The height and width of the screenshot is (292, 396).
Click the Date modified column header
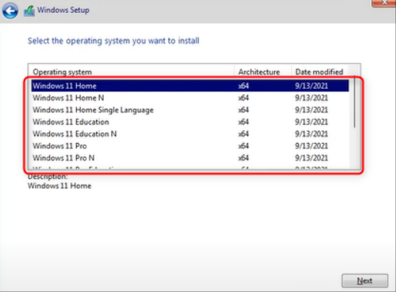point(320,71)
